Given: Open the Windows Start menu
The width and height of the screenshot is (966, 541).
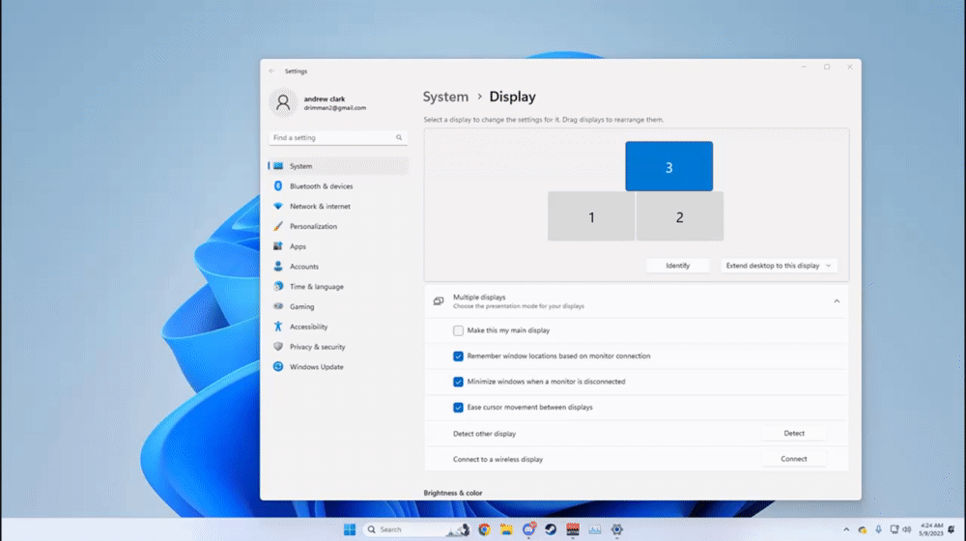Looking at the screenshot, I should [350, 529].
